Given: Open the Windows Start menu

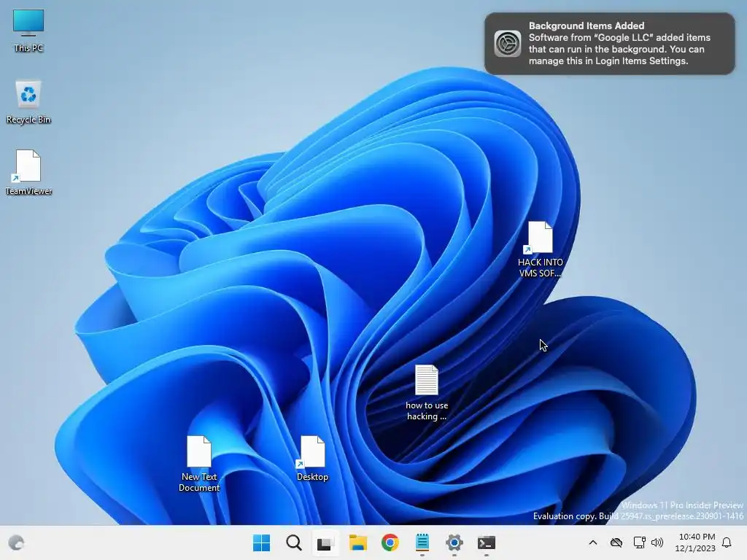Looking at the screenshot, I should tap(262, 542).
